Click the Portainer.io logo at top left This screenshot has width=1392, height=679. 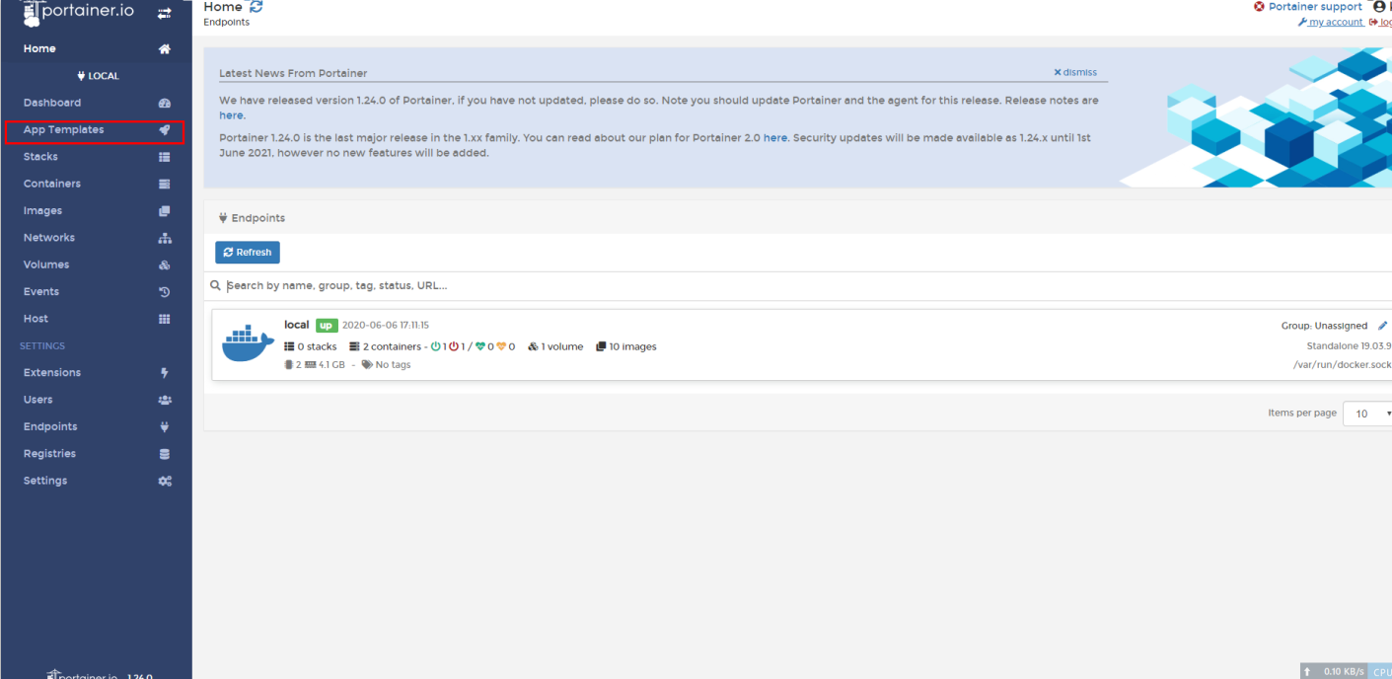point(78,13)
